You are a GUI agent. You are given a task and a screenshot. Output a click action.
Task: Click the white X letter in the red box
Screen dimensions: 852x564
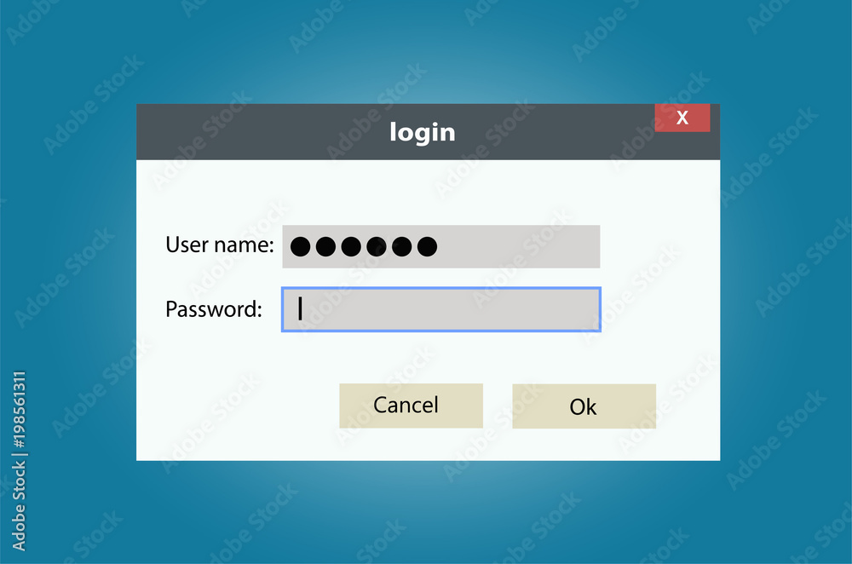click(682, 118)
